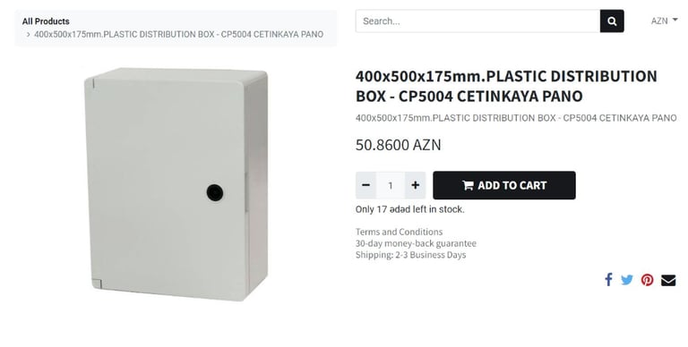Share product via Twitter icon
Image resolution: width=688 pixels, height=347 pixels.
(x=627, y=280)
